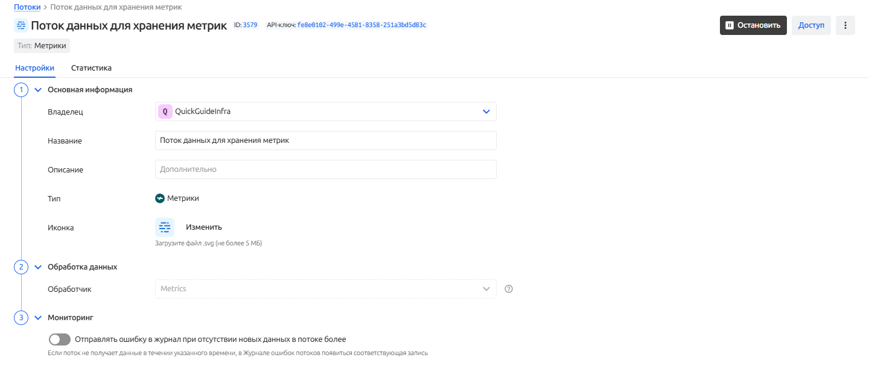Click step number 2 circle
The width and height of the screenshot is (869, 369).
[21, 267]
